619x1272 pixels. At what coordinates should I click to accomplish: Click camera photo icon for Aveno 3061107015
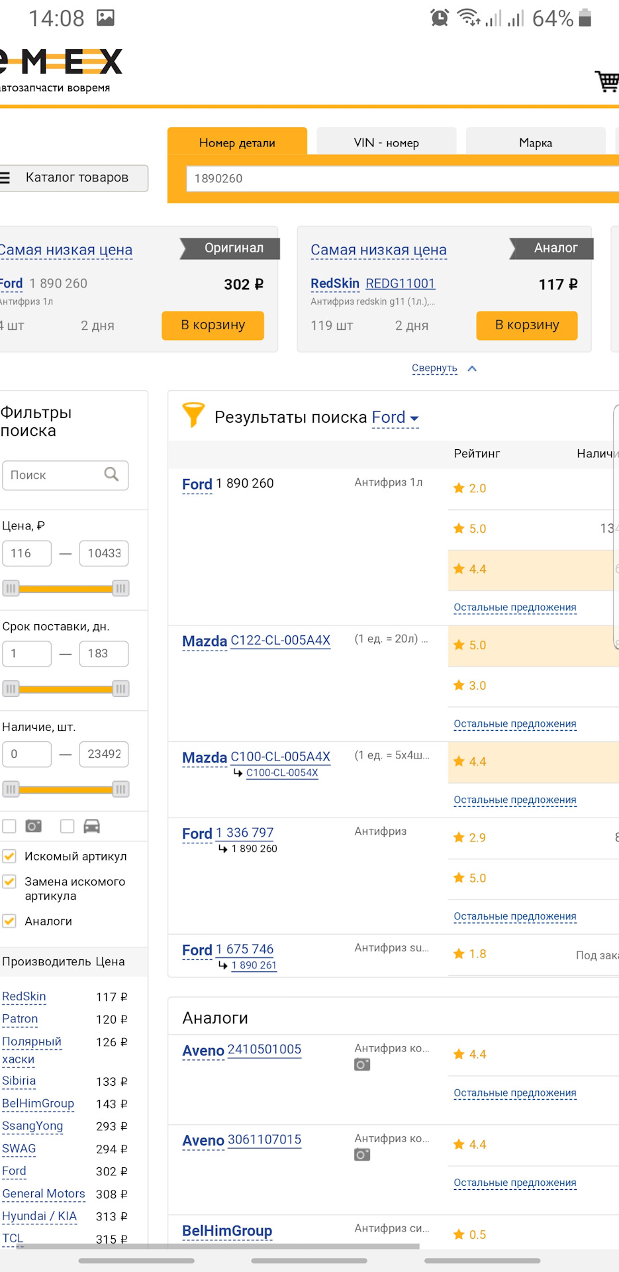click(x=362, y=1155)
